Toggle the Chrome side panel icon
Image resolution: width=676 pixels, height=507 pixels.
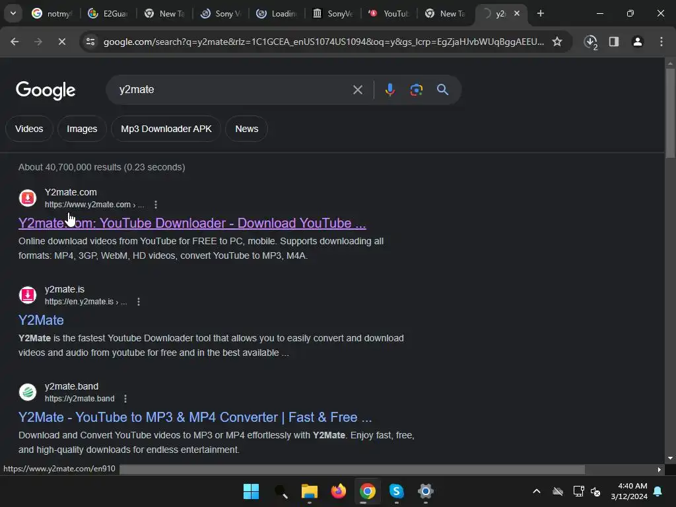point(614,42)
